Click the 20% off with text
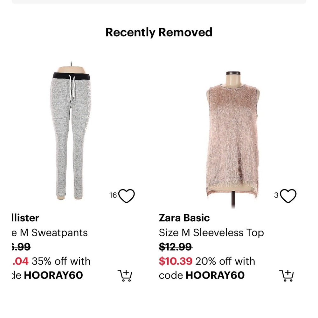 [225, 261]
